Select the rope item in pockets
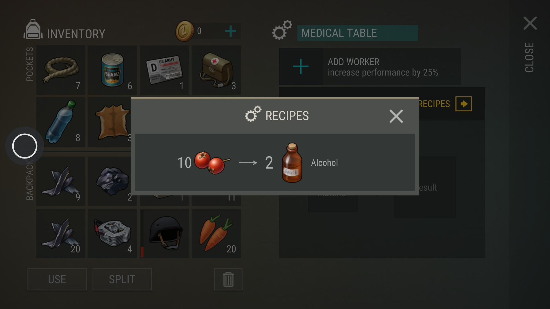This screenshot has width=550, height=309. [x=60, y=70]
